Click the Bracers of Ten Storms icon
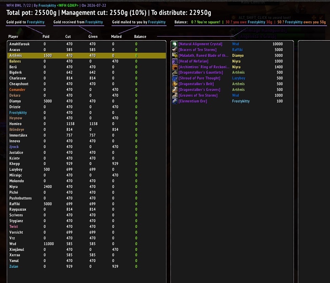 175,50
